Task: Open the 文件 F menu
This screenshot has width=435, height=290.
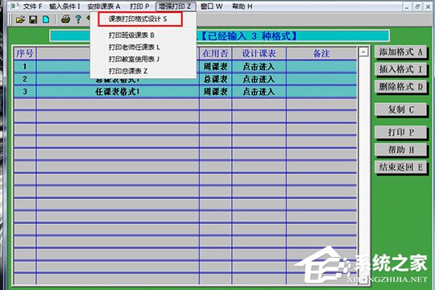Action: pyautogui.click(x=32, y=6)
